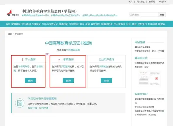173x126 pixels.
Task: Click the 网站提醒 sidebar heading
Action: (140, 42)
